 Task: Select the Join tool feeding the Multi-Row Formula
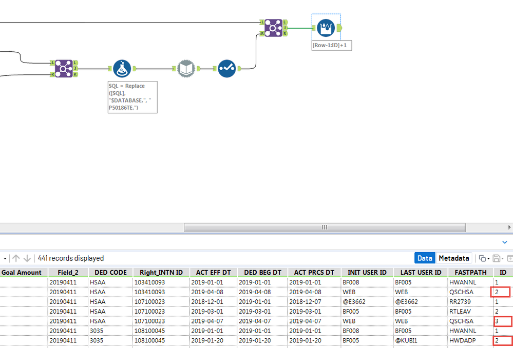(273, 28)
